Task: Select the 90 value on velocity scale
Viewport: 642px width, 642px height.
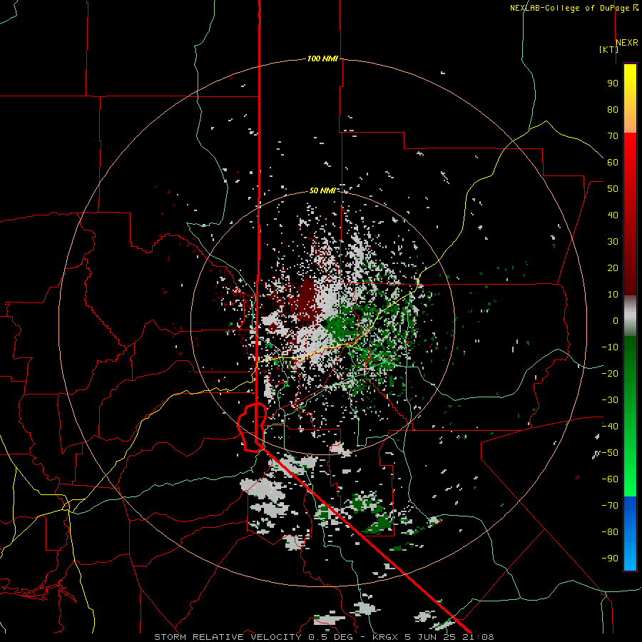Action: tap(613, 83)
